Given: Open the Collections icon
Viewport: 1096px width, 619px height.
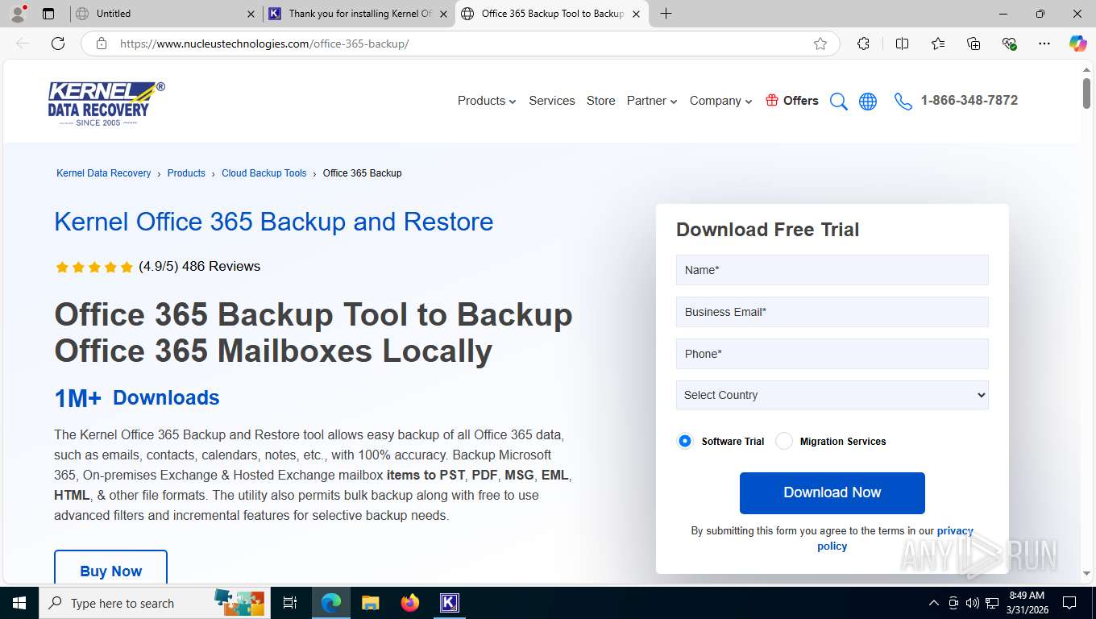Looking at the screenshot, I should point(974,44).
